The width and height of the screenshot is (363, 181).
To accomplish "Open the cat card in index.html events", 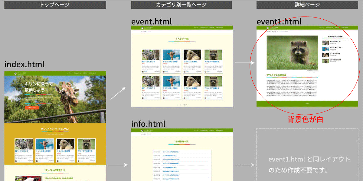I will point(24,151).
